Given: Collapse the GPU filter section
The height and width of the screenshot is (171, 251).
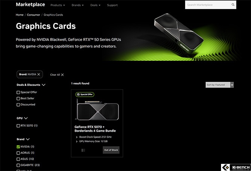Looking at the screenshot, I should click(26, 118).
